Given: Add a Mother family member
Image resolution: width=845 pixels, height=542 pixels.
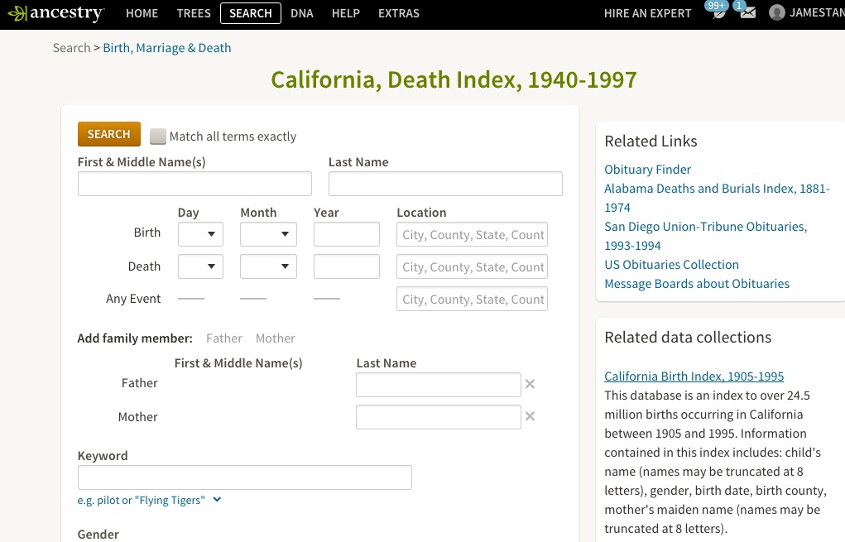Looking at the screenshot, I should [x=275, y=338].
